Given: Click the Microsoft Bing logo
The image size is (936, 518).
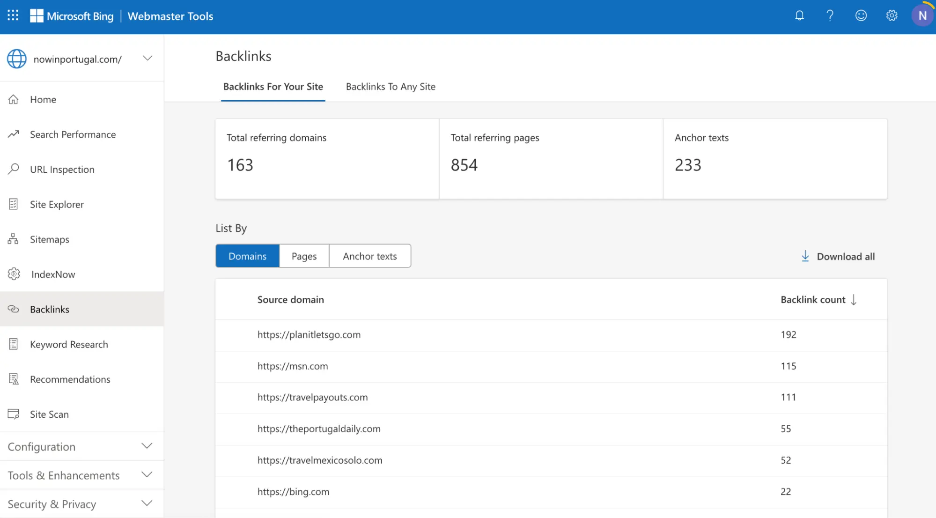Looking at the screenshot, I should [x=72, y=16].
